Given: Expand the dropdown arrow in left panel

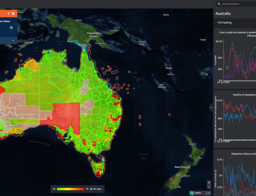Looking at the screenshot, I should [13, 40].
